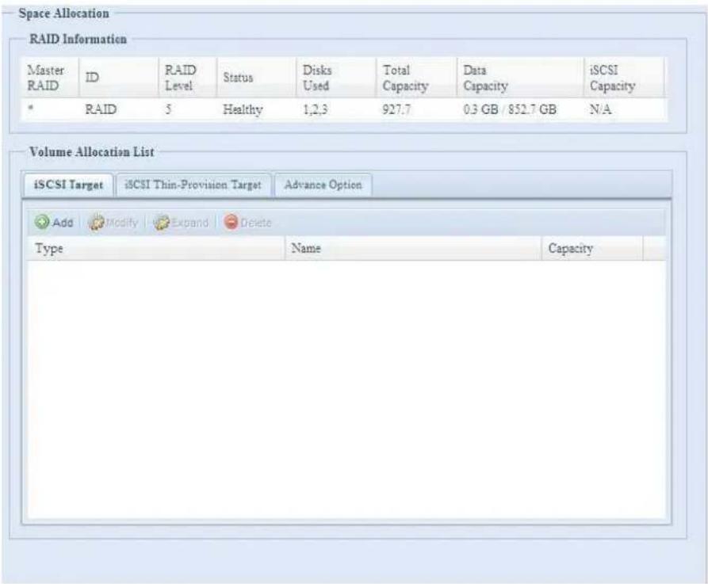The width and height of the screenshot is (708, 584).
Task: Click the Data Capacity column header
Action: pyautogui.click(x=521, y=78)
